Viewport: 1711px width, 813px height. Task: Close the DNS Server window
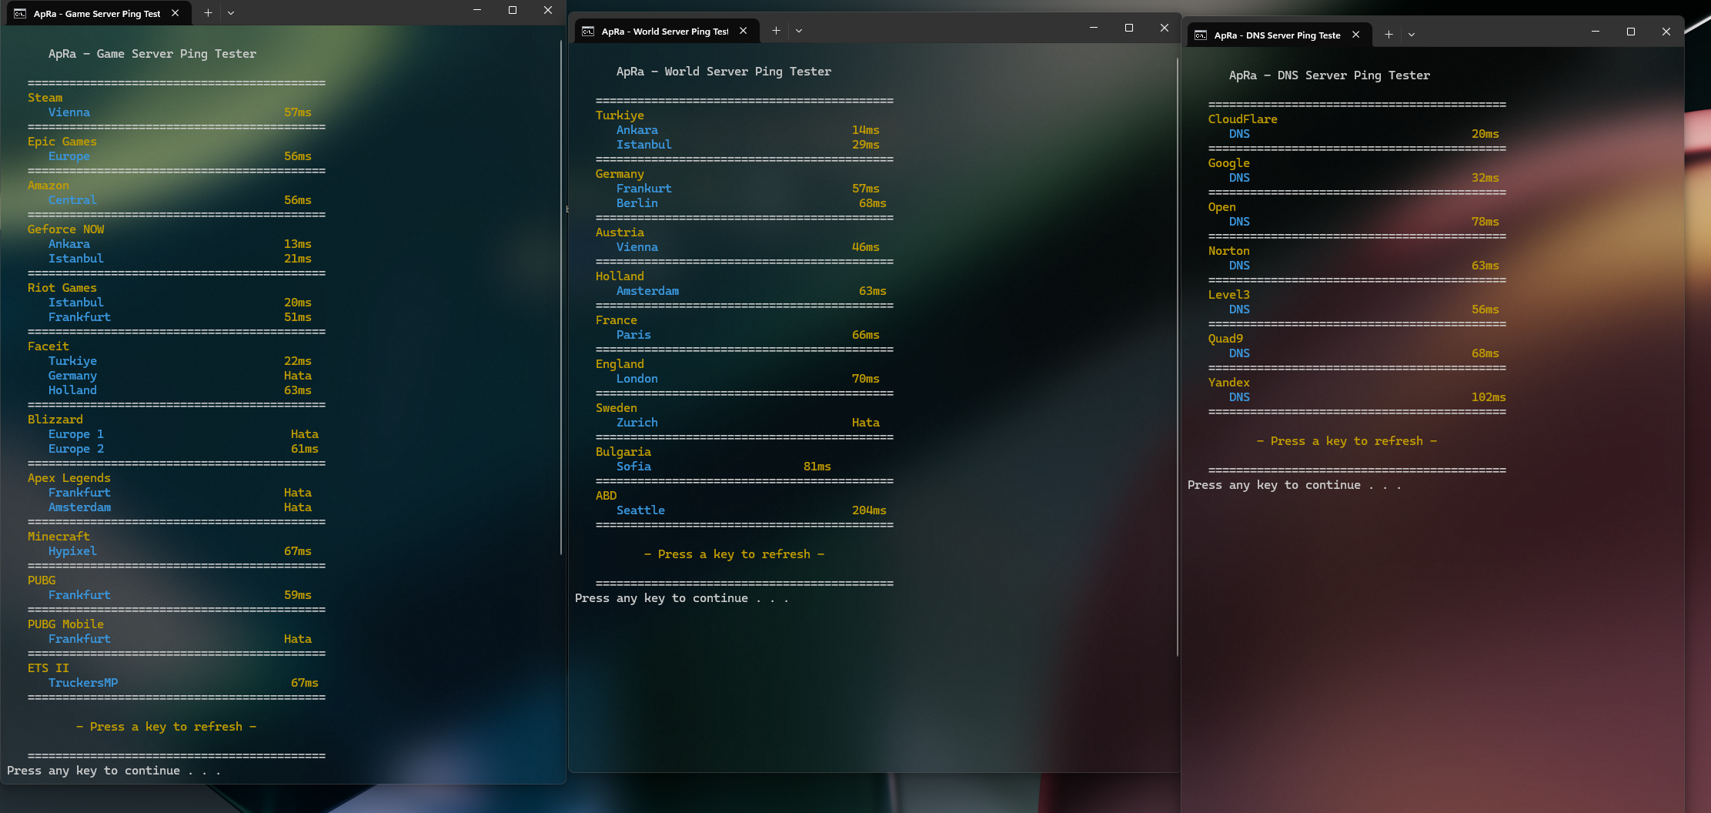pyautogui.click(x=1666, y=32)
